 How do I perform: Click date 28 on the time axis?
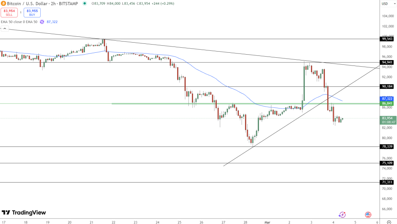click(x=245, y=222)
